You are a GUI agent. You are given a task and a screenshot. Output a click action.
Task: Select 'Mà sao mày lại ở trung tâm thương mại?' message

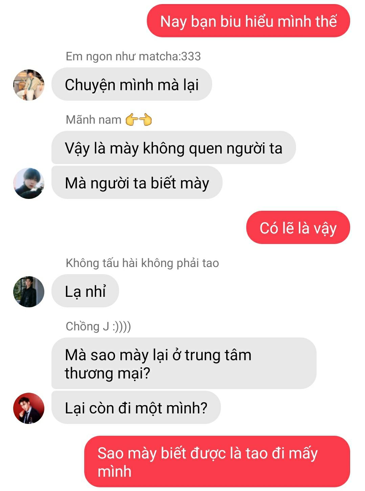point(184,363)
